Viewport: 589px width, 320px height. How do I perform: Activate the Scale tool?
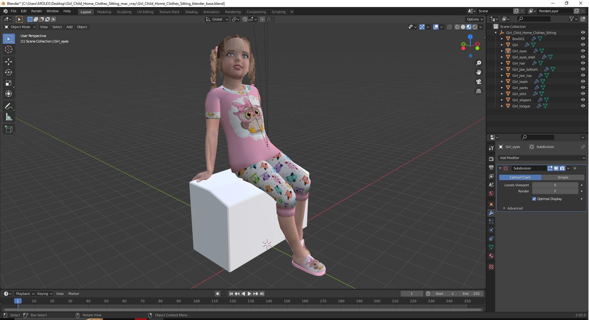(x=9, y=83)
